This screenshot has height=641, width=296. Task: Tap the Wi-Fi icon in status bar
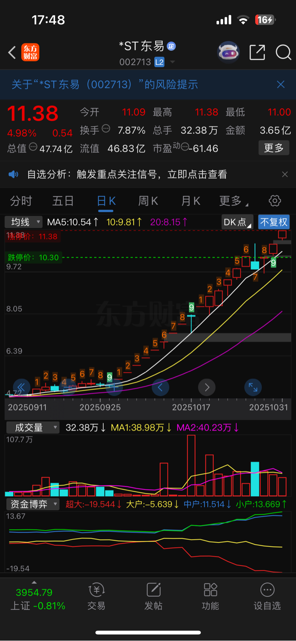pyautogui.click(x=243, y=20)
